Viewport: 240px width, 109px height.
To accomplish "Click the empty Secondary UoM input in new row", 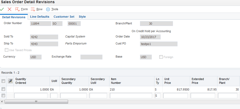I will click(x=98, y=96).
